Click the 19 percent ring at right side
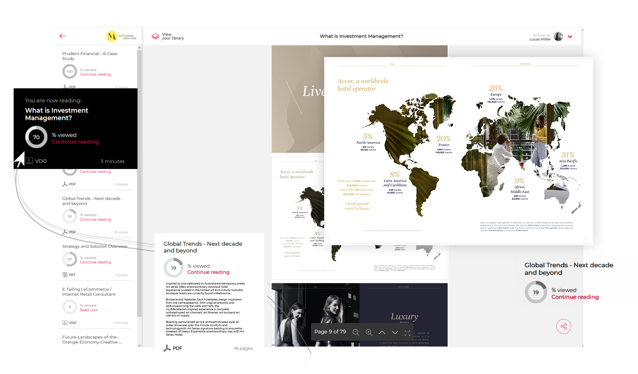 [536, 292]
